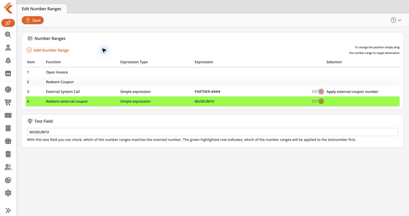Open the ticket sidebar icon
The width and height of the screenshot is (409, 216).
pyautogui.click(x=8, y=115)
